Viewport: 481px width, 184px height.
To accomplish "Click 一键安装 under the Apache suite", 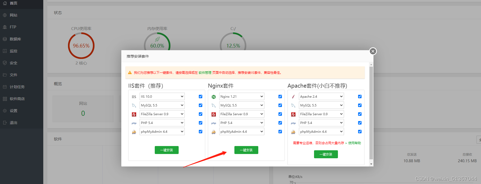I will pos(326,154).
